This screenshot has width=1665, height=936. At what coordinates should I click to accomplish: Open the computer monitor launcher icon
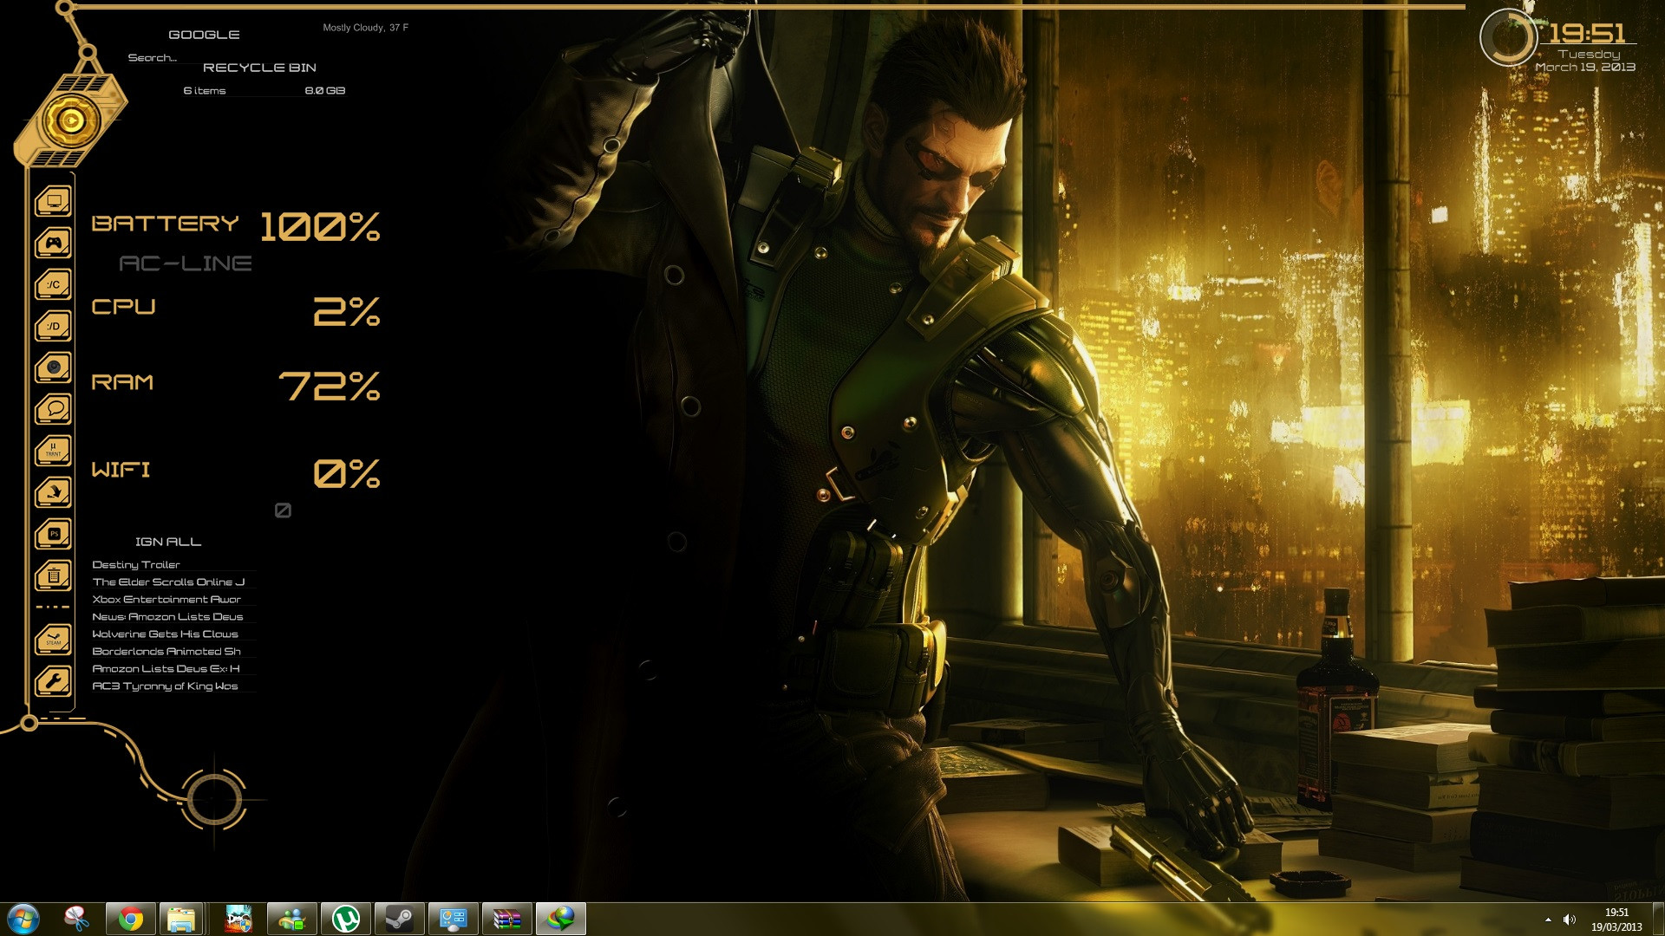pos(54,202)
